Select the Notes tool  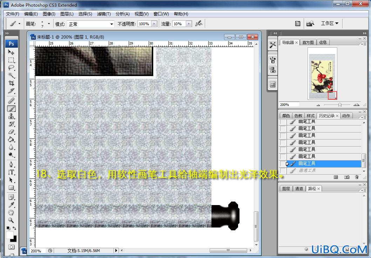(11, 197)
